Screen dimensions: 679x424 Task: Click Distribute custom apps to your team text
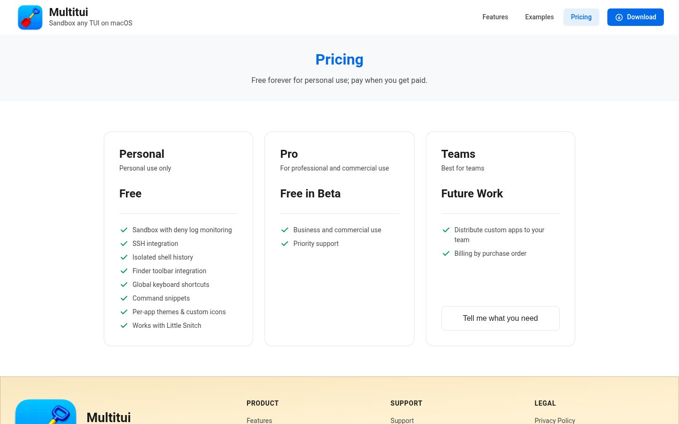(x=499, y=235)
